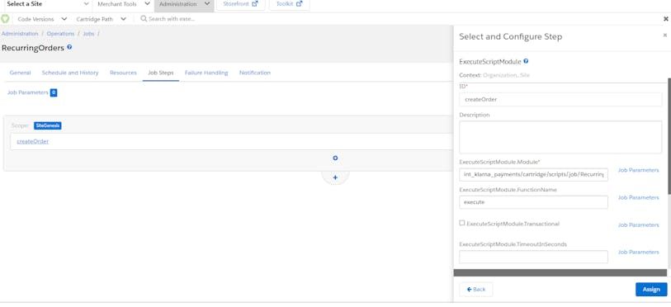Switch to Failure Handling tab
Image resolution: width=671 pixels, height=307 pixels.
(x=206, y=73)
